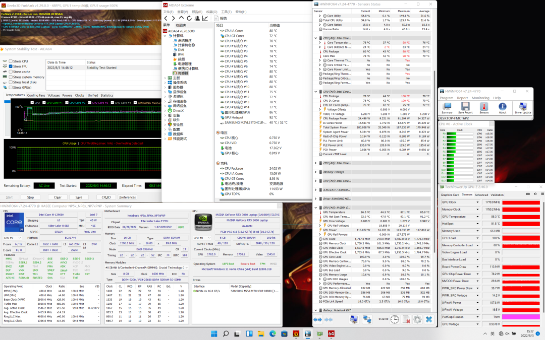
Task: Click the AIDA64 报告 report icon
Action: 216,19
